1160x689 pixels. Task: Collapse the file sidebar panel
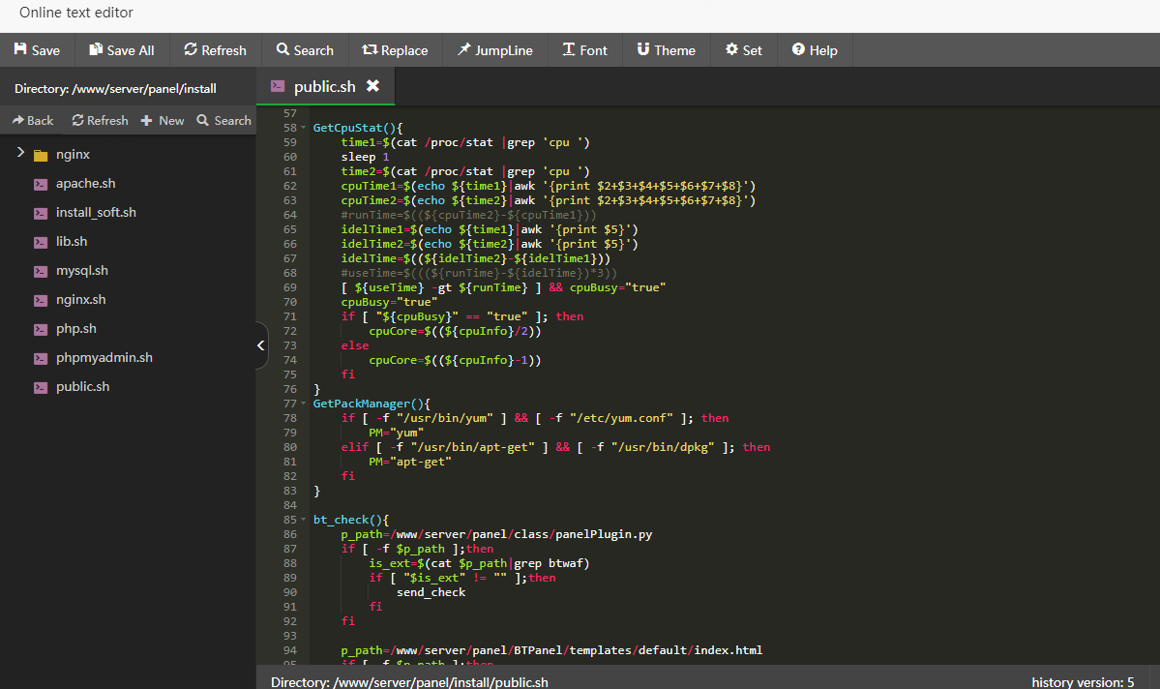point(261,345)
